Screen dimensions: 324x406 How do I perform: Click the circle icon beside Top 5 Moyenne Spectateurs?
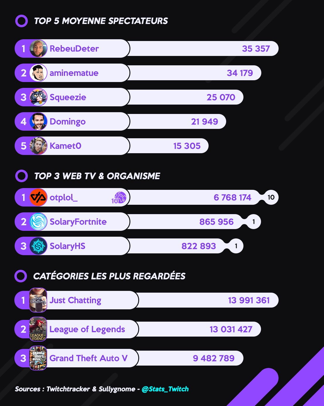(21, 21)
